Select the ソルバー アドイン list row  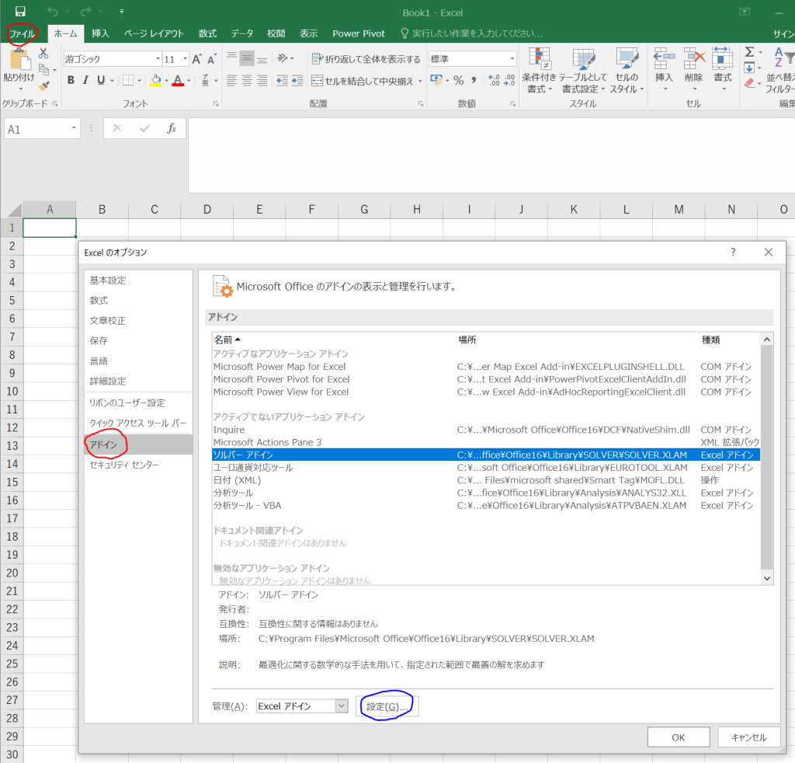486,455
